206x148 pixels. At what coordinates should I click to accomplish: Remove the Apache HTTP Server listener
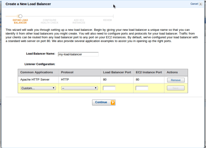point(176,80)
